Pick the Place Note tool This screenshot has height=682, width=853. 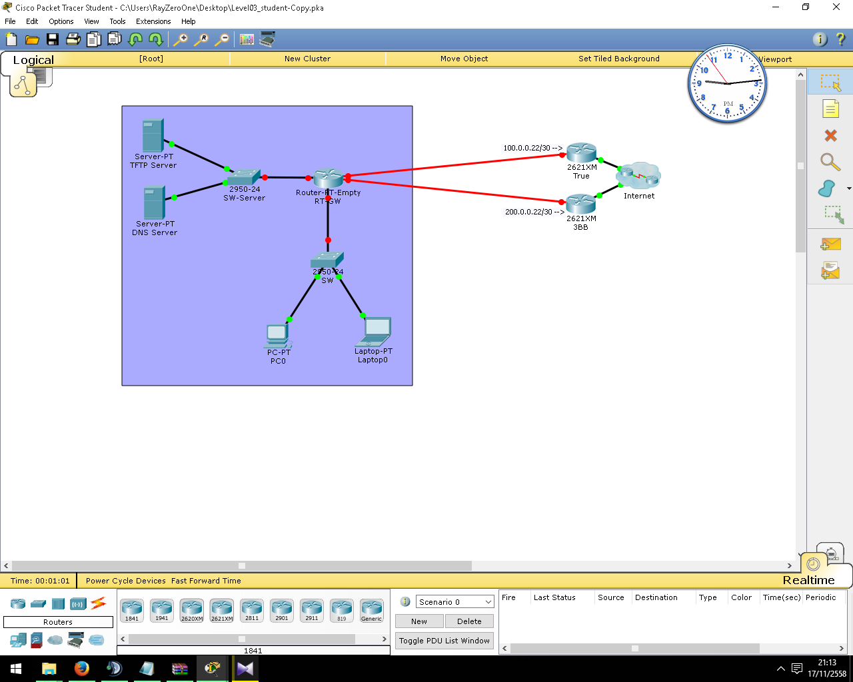830,109
